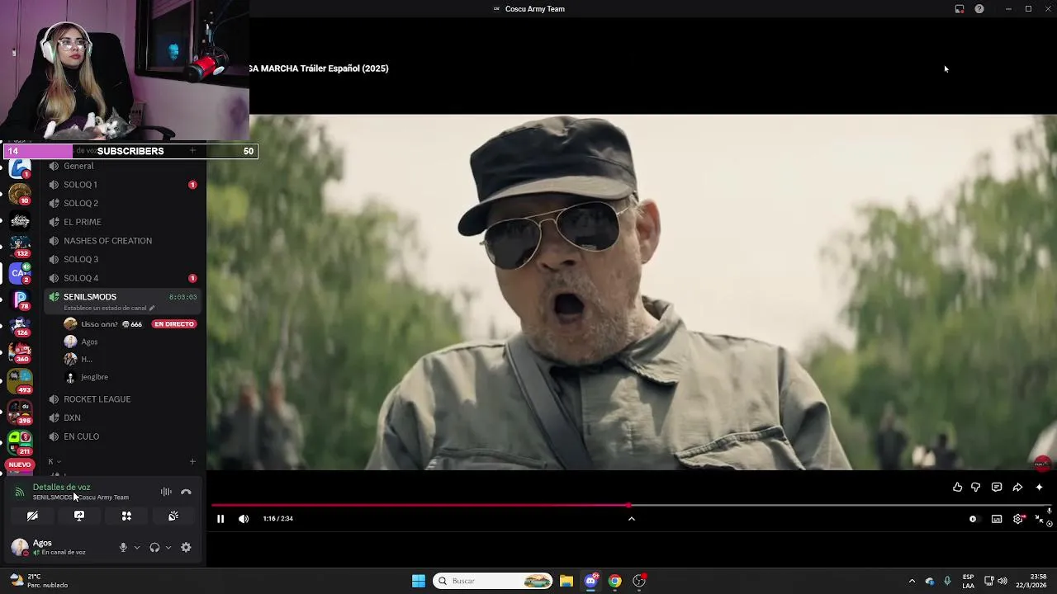Open microphone input options dropdown

click(x=137, y=548)
